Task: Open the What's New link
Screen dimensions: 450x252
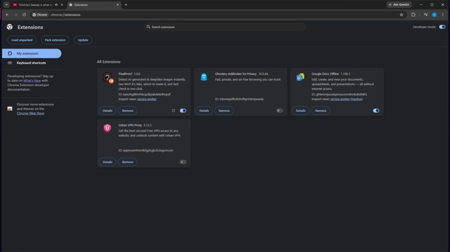Action: coord(32,81)
